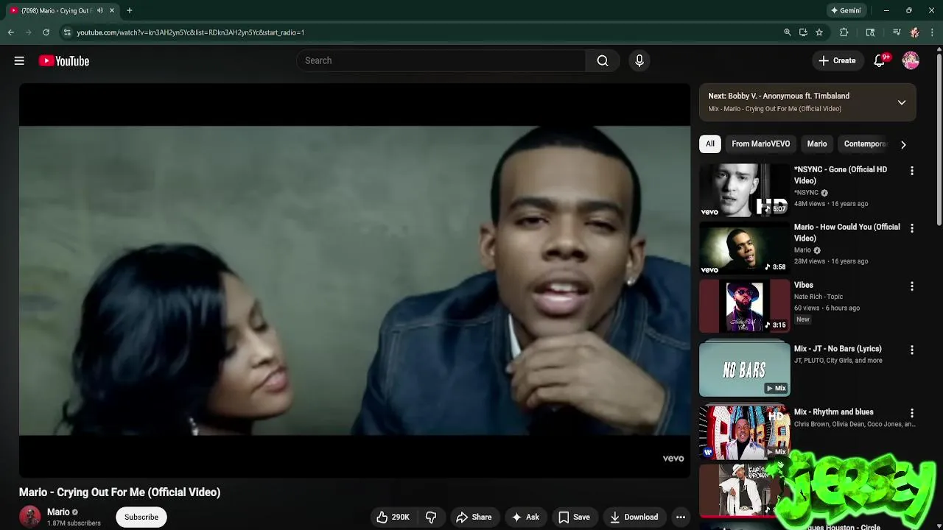View site information icon in address bar
The image size is (943, 530).
(x=67, y=32)
